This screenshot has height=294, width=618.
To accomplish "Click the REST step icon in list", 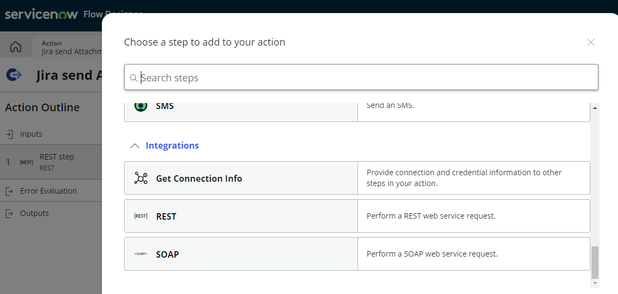I will point(141,216).
